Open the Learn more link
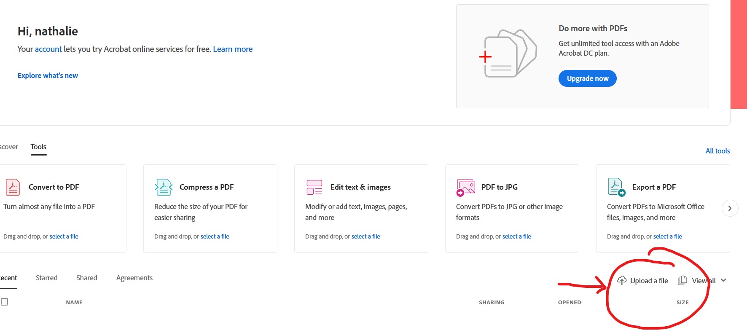The image size is (747, 330). click(x=233, y=49)
